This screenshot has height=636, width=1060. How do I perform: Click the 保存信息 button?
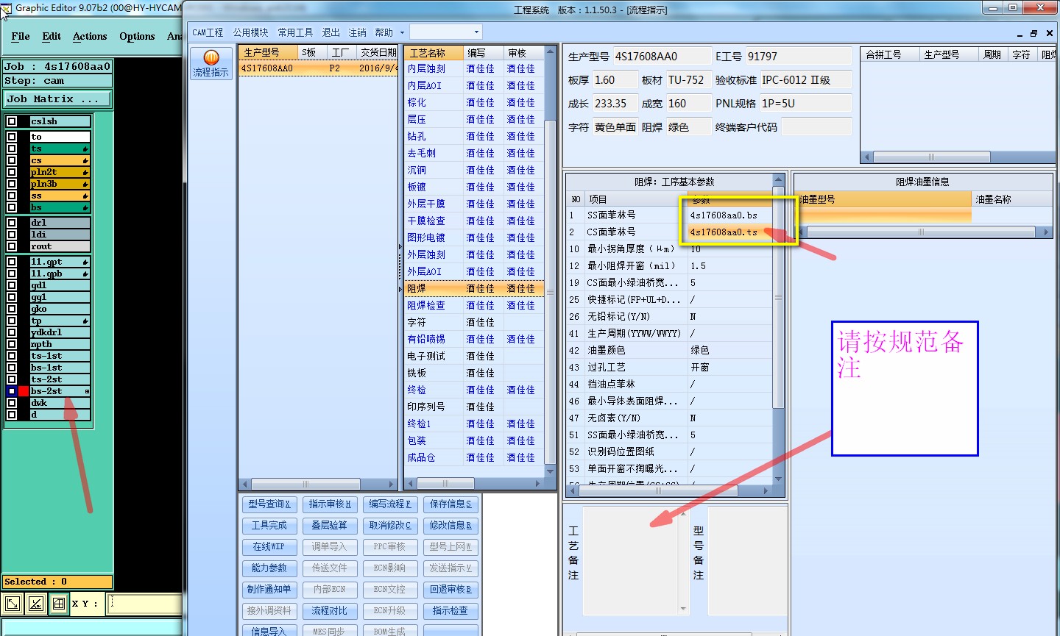click(x=451, y=504)
